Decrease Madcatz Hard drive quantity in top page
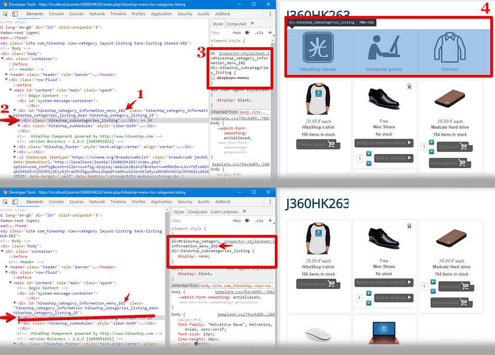Viewport: 495px width, 355px height. point(432,152)
